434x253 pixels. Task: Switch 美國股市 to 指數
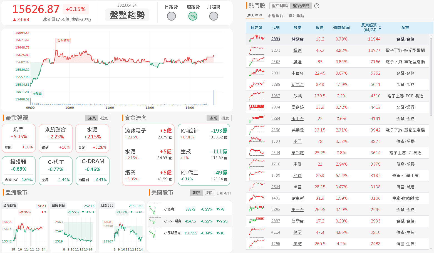coord(209,193)
